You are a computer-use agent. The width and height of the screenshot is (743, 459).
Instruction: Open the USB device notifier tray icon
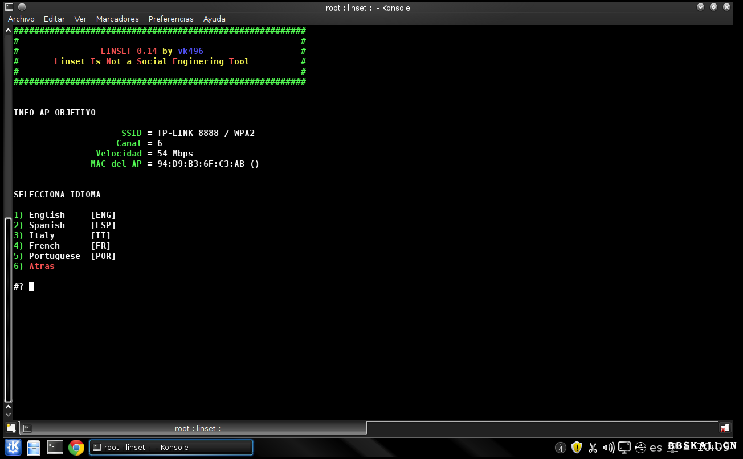[x=640, y=448]
